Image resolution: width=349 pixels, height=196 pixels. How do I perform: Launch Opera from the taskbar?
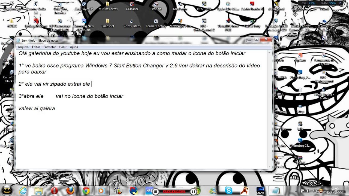54,191
